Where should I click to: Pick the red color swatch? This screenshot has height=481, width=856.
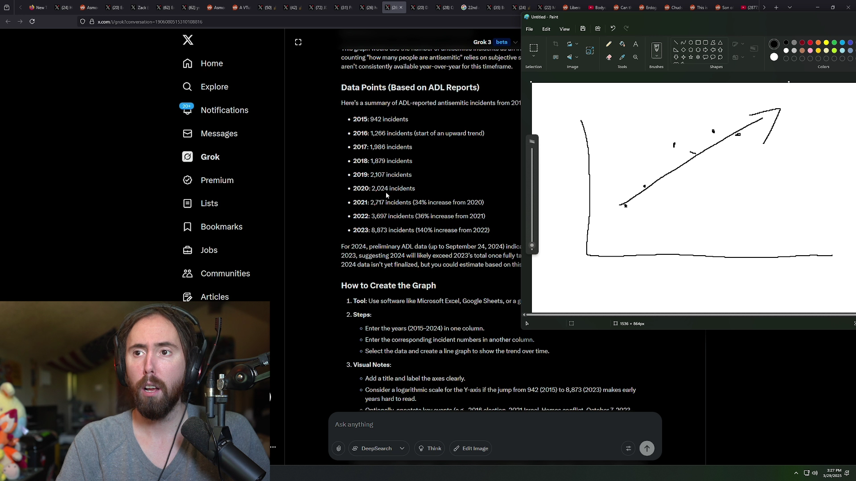click(x=810, y=43)
